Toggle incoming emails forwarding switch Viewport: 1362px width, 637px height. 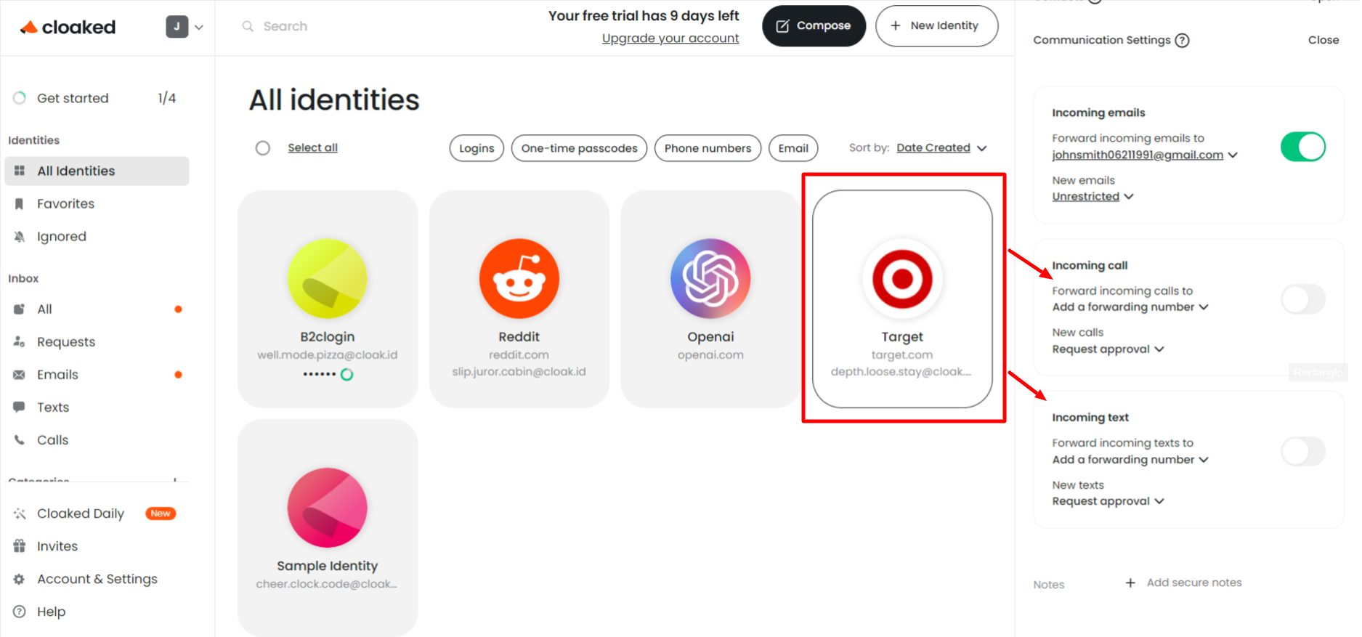tap(1303, 147)
